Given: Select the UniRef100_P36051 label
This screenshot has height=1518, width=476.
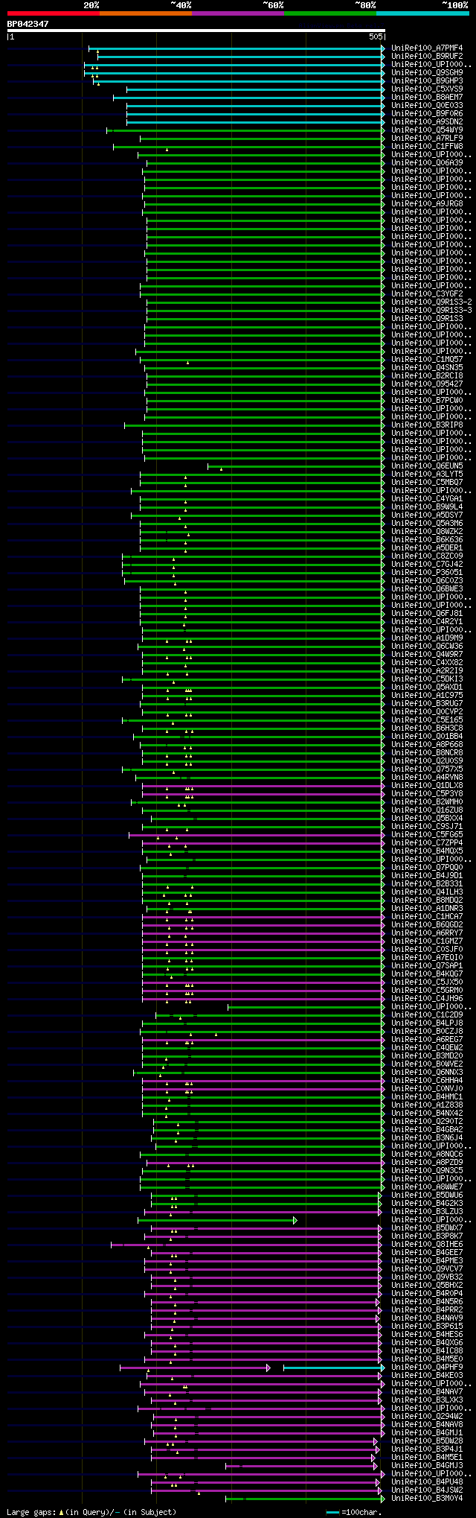Looking at the screenshot, I should (427, 573).
